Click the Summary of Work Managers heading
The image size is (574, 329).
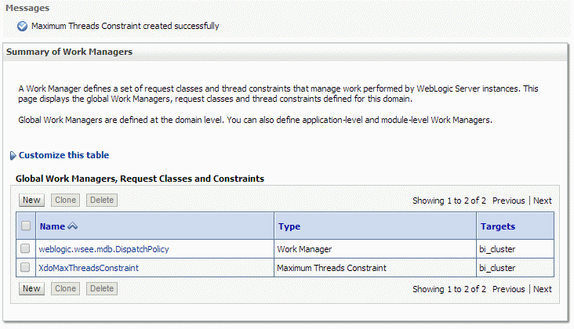click(69, 52)
